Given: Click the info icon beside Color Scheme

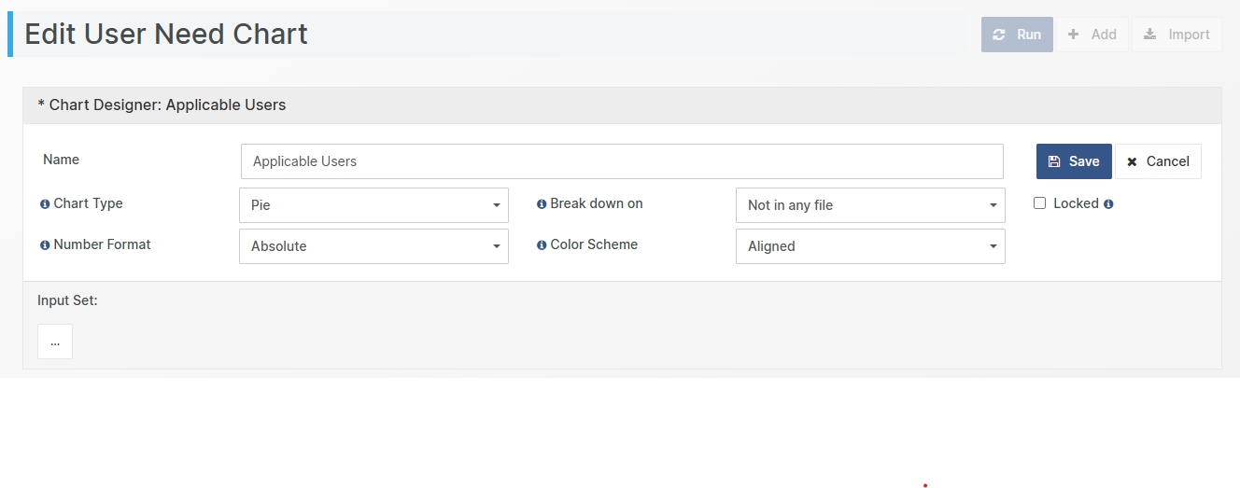Looking at the screenshot, I should 542,245.
